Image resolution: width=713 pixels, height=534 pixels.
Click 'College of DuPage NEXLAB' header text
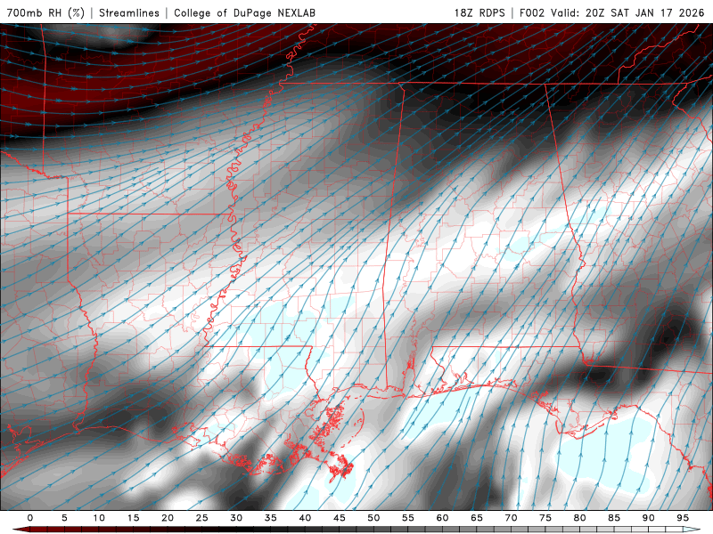(x=244, y=12)
